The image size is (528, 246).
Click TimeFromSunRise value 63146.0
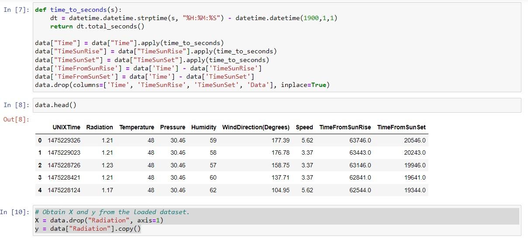click(360, 165)
